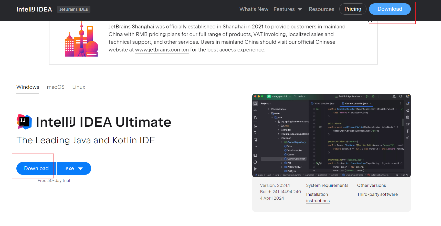Click the 'Version: 2024.1' text

(275, 185)
